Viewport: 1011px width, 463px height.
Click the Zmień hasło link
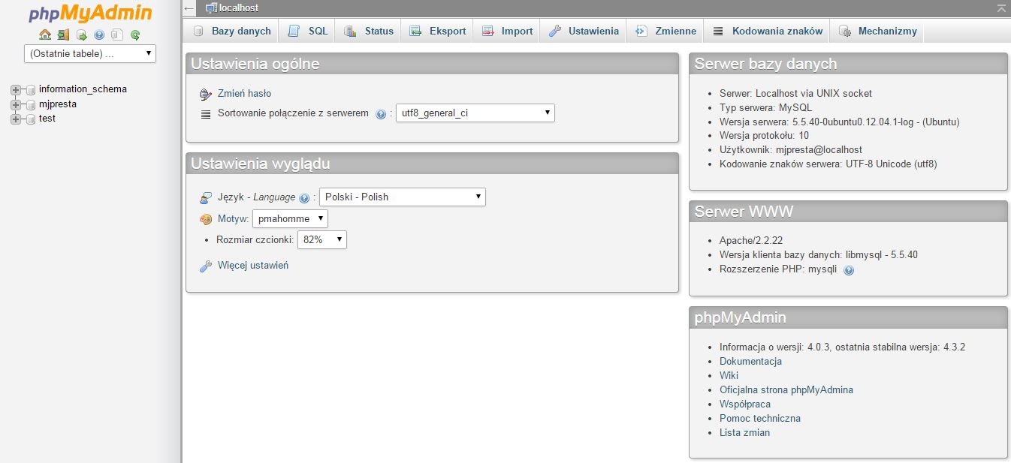(244, 94)
